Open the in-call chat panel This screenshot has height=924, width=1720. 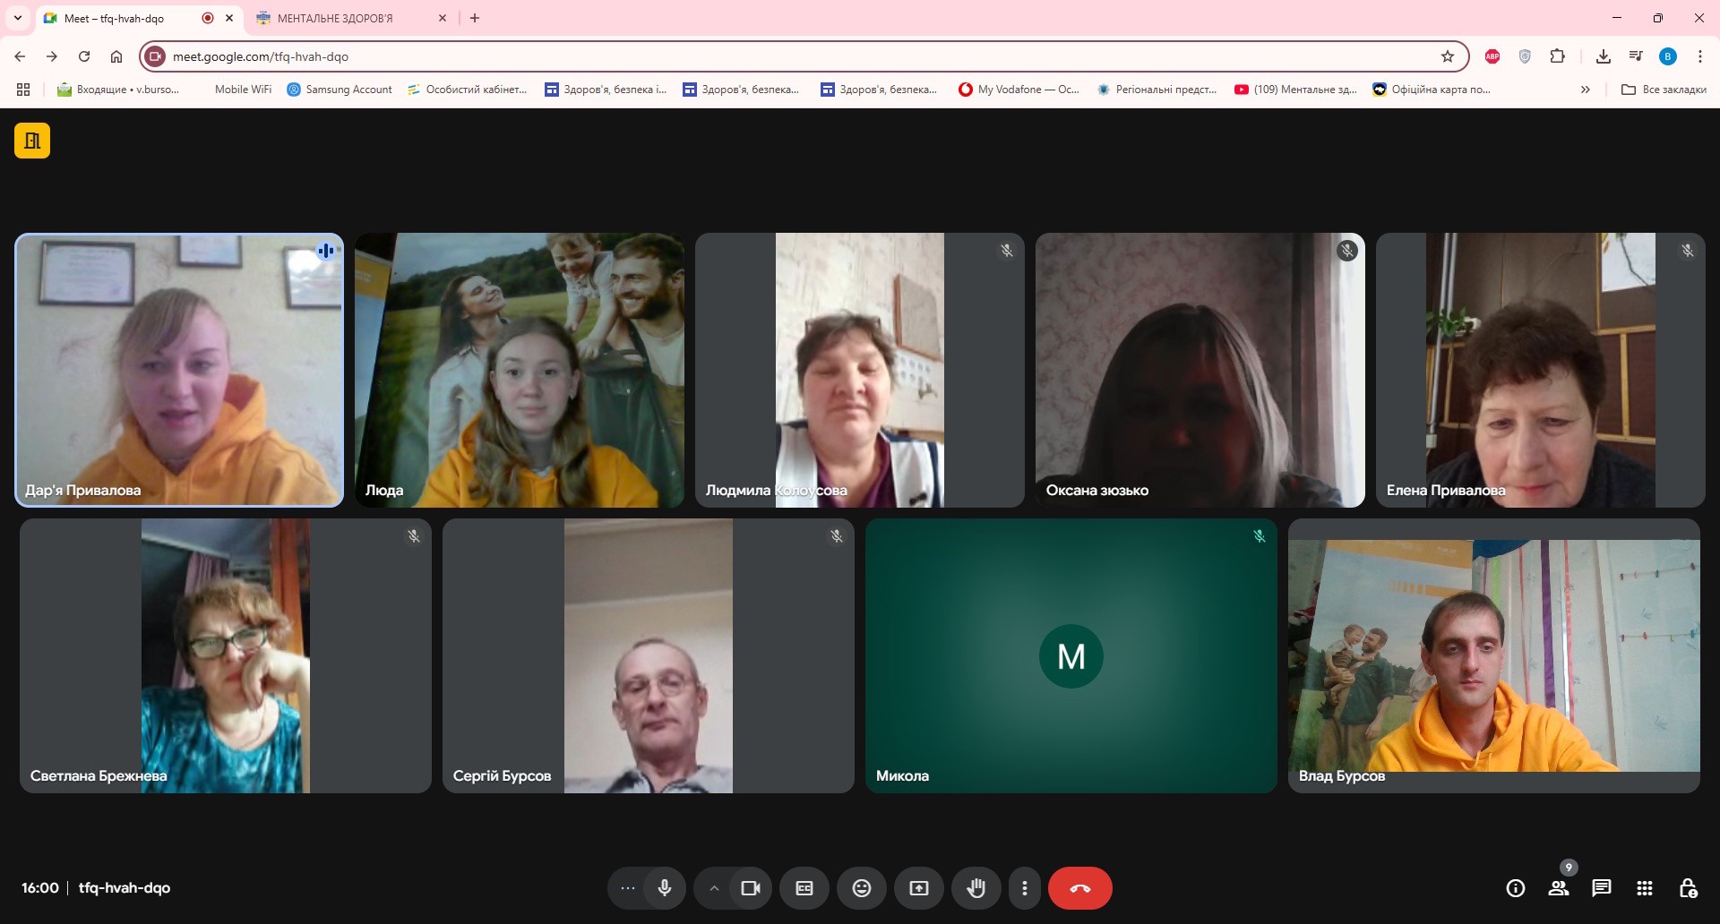(1602, 888)
